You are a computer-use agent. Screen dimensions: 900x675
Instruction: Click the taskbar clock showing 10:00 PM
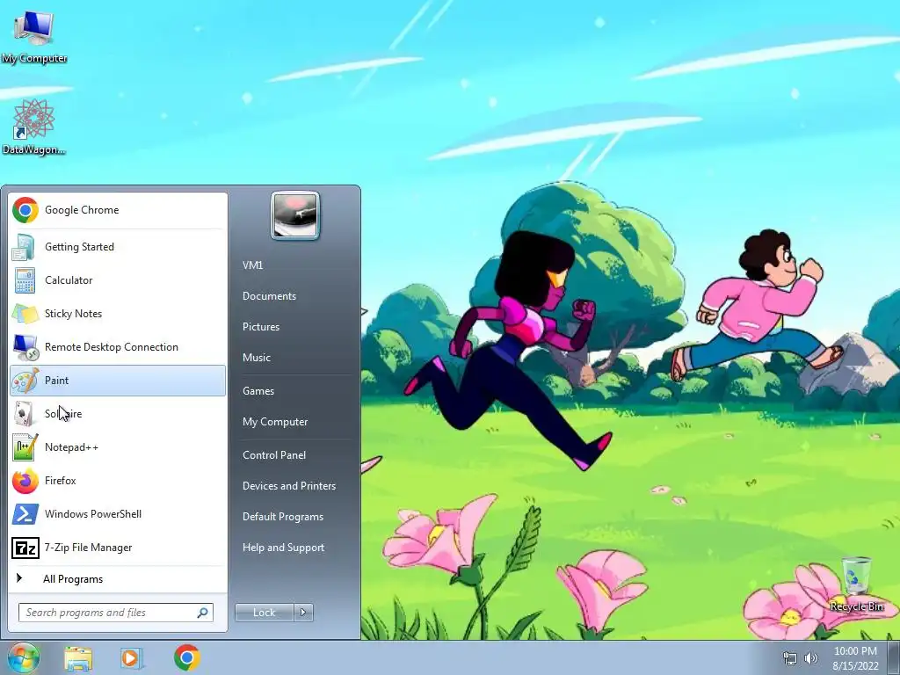(855, 658)
